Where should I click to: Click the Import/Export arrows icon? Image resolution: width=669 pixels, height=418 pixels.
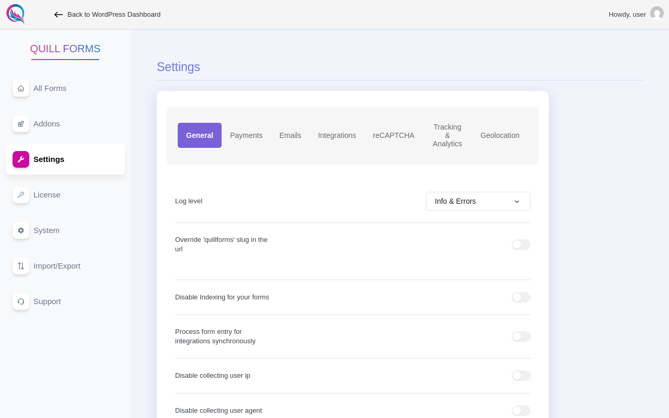coord(21,266)
